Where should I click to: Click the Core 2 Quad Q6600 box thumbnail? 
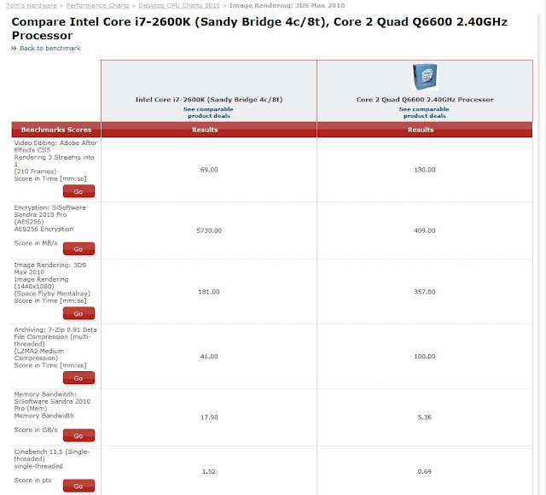point(425,76)
